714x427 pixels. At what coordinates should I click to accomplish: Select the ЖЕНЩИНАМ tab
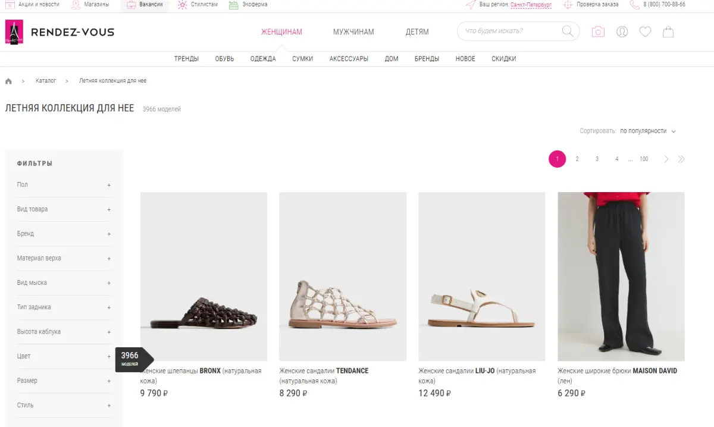pos(281,32)
